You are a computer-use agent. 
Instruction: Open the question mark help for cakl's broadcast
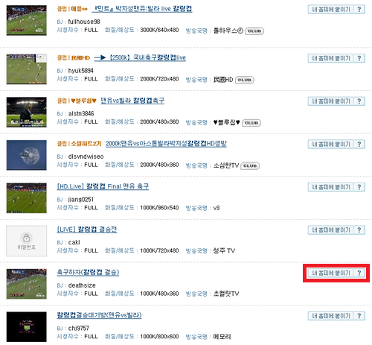(x=359, y=230)
